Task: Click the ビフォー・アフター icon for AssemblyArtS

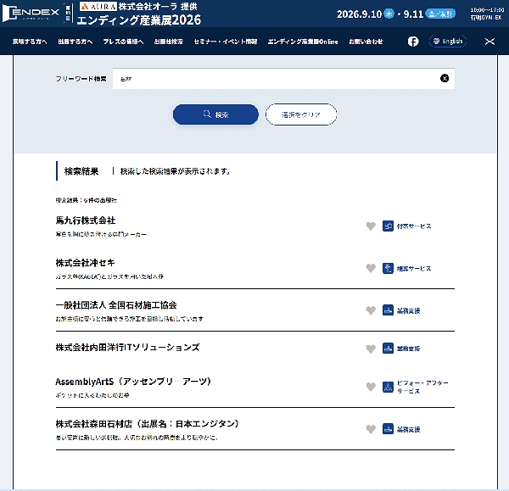Action: click(388, 387)
